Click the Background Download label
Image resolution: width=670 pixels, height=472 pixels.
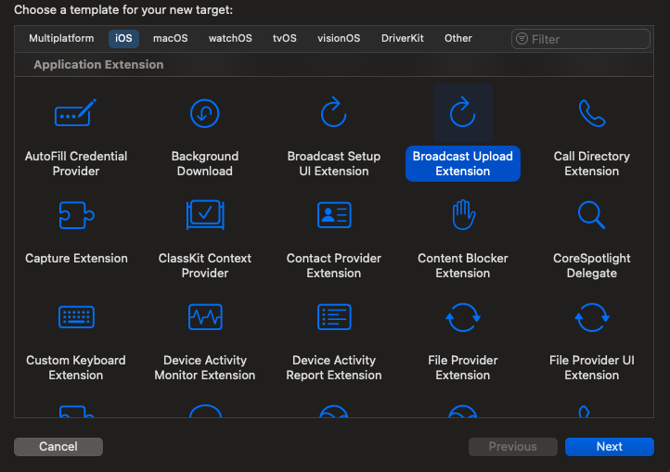(x=205, y=163)
